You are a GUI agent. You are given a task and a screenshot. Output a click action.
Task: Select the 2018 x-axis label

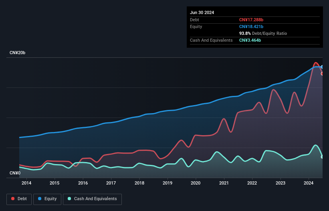[x=139, y=183]
